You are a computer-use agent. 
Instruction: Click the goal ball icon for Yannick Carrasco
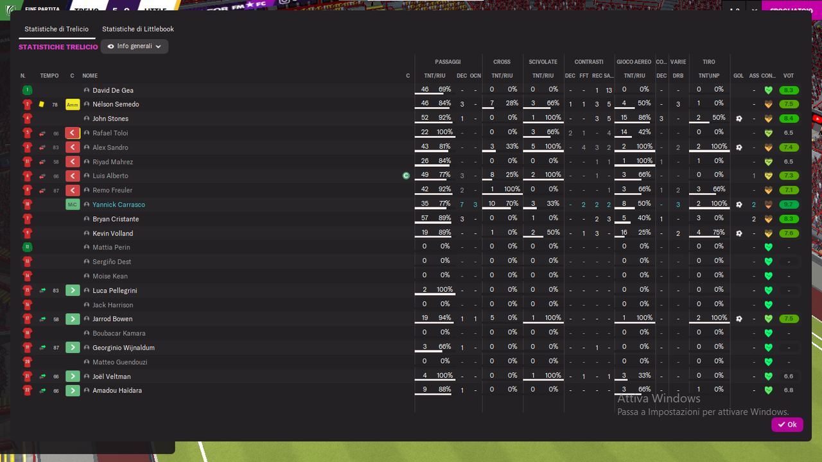[739, 205]
